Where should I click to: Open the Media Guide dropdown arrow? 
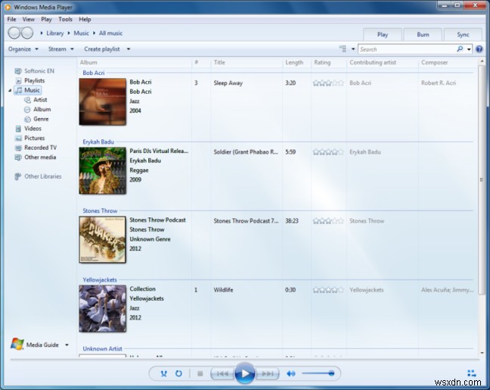[x=67, y=345]
